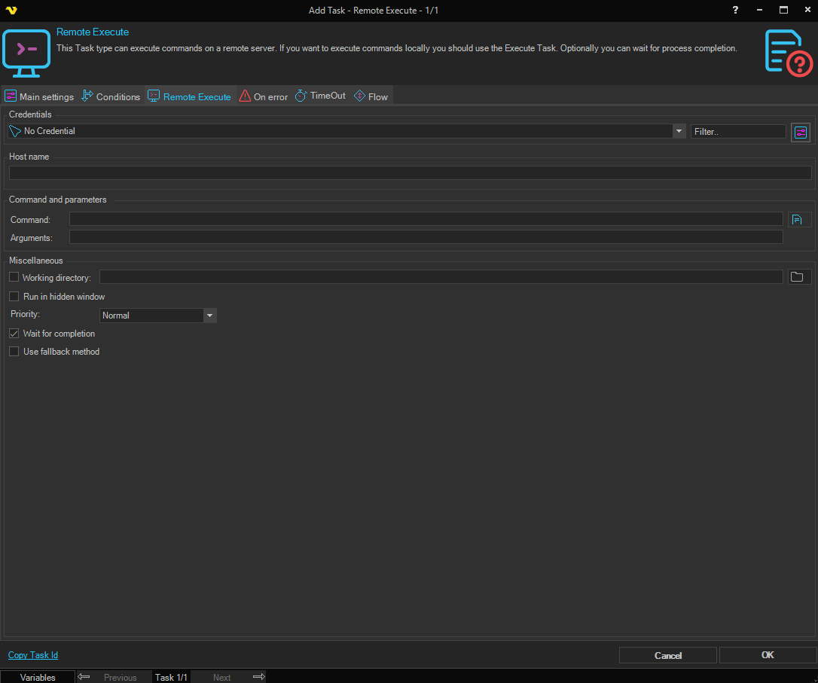
Task: Click the command browse script icon
Action: 798,220
